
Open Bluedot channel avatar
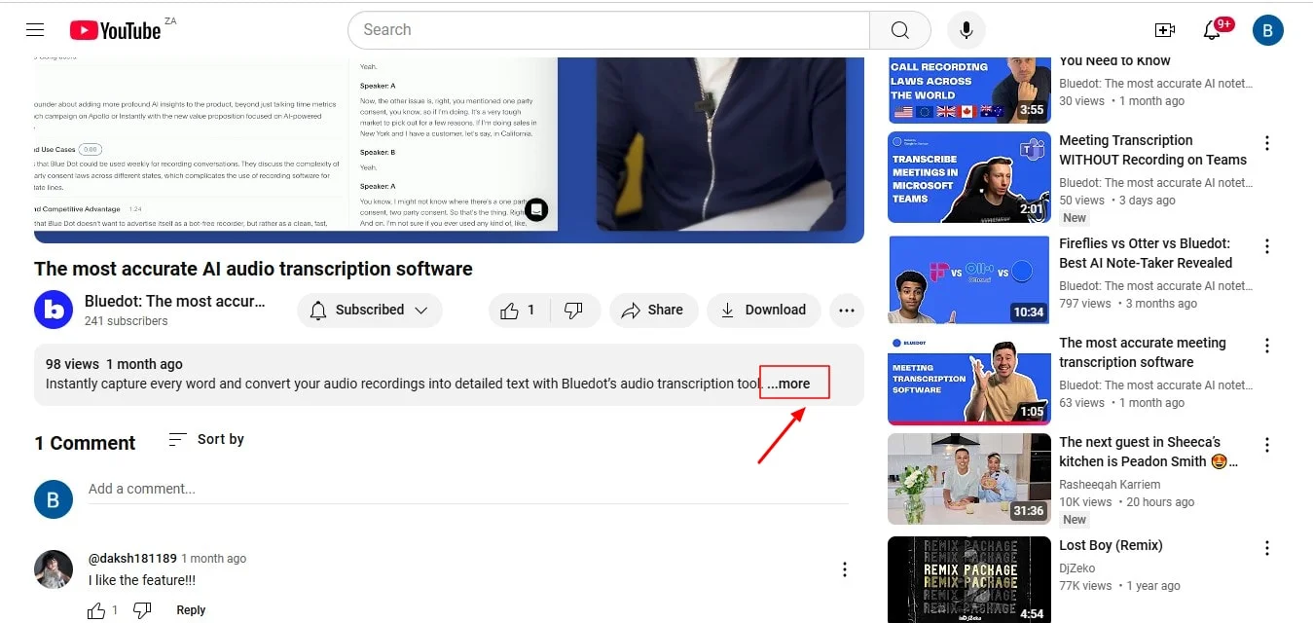click(x=54, y=310)
